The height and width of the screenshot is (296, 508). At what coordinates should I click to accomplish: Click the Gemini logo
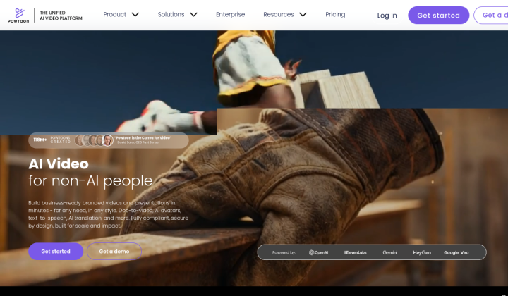(389, 252)
